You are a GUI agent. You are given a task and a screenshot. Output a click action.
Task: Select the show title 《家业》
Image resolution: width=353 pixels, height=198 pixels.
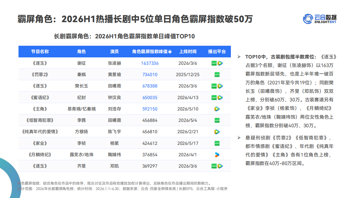(x=40, y=143)
